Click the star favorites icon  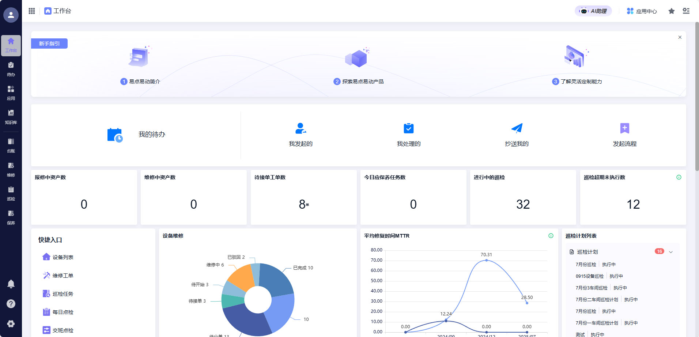[x=671, y=11]
